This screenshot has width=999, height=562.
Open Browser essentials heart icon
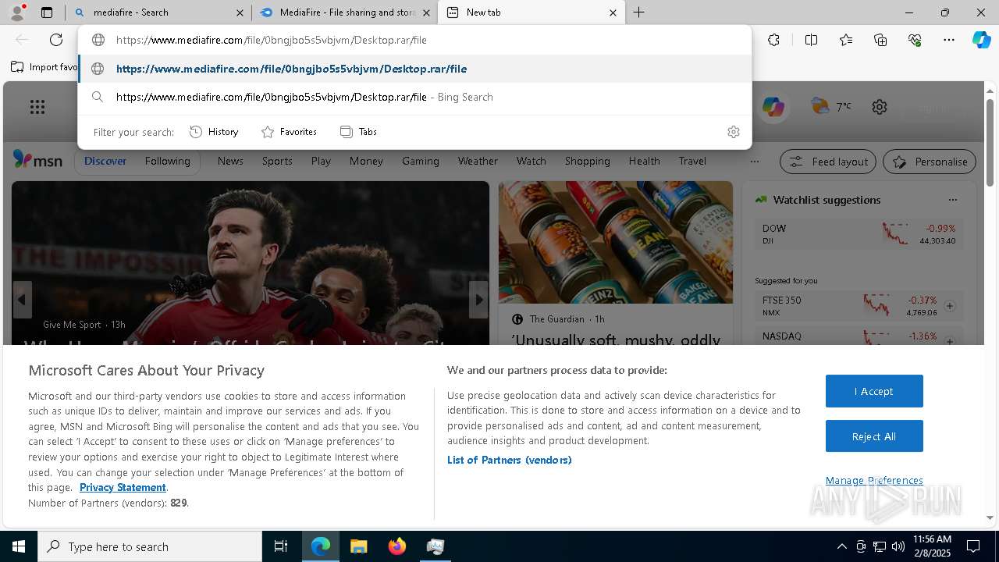915,40
